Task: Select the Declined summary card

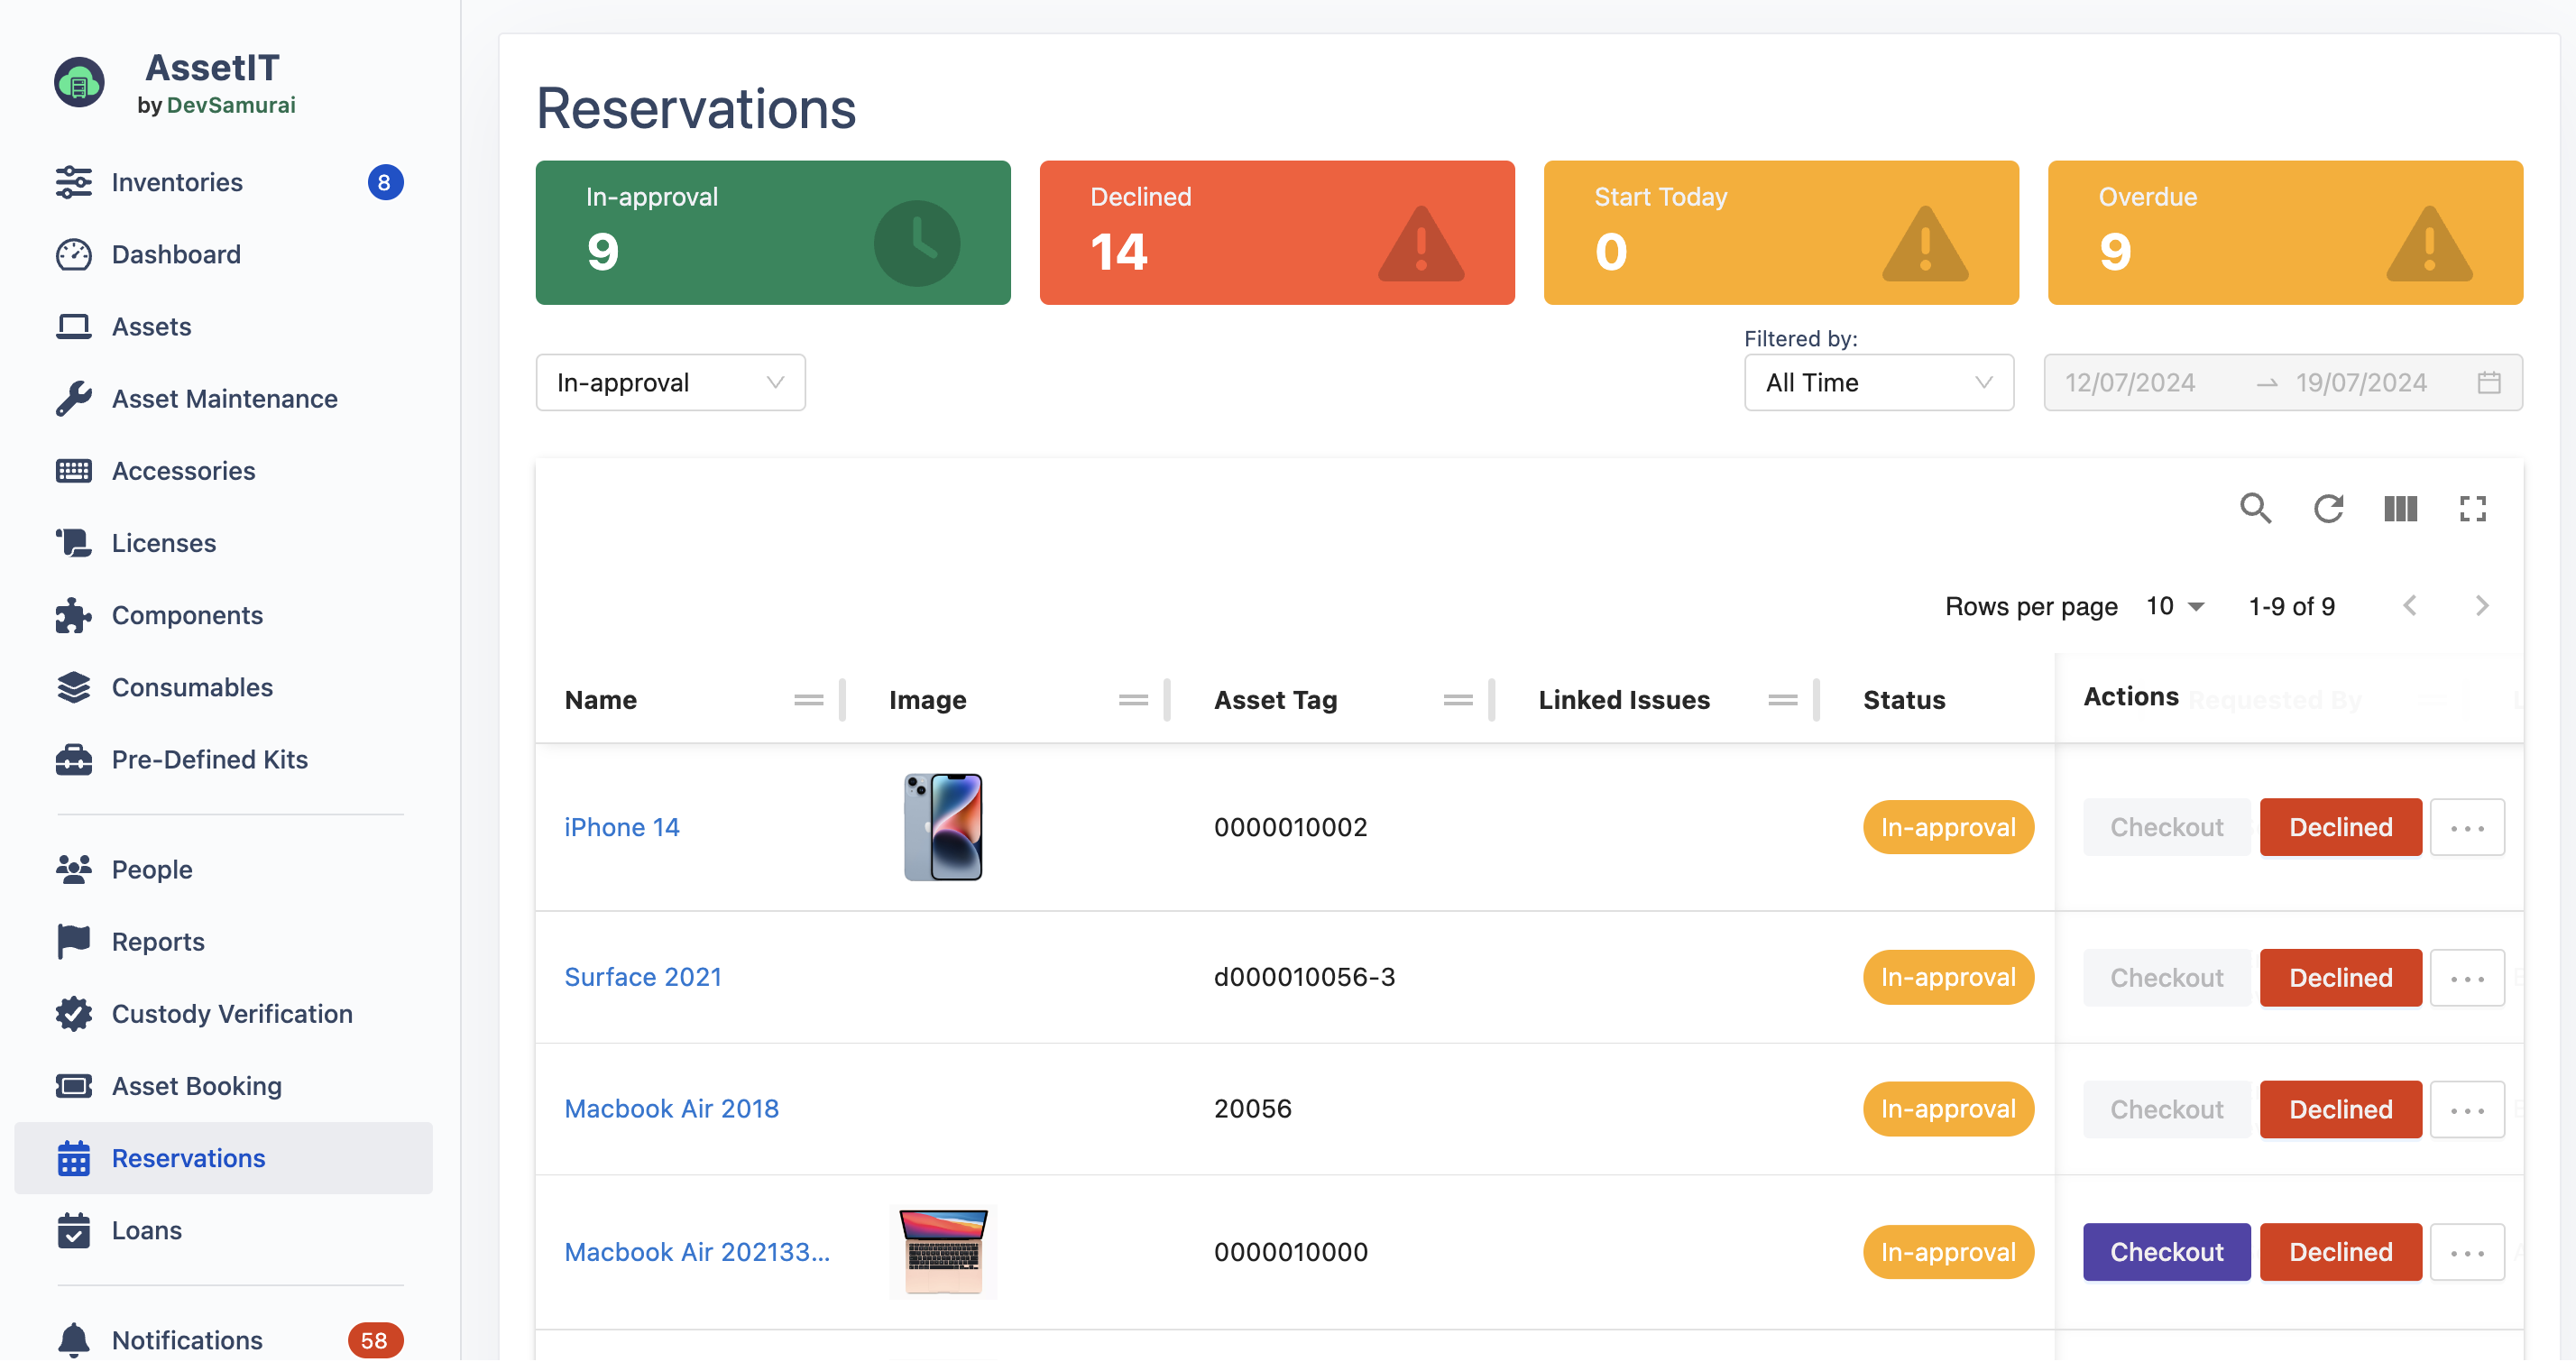Action: pyautogui.click(x=1276, y=232)
